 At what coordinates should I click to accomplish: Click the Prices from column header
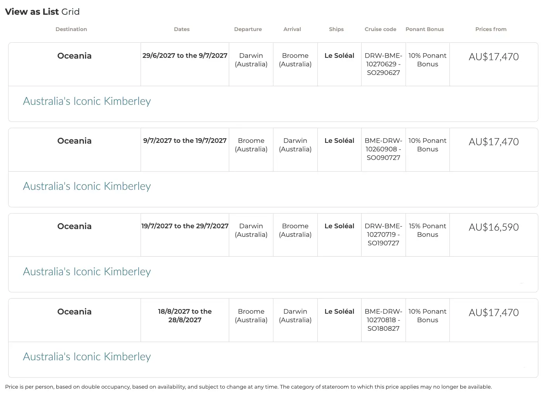click(x=491, y=29)
